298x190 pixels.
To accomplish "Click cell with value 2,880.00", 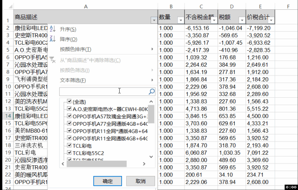I will tap(201, 160).
